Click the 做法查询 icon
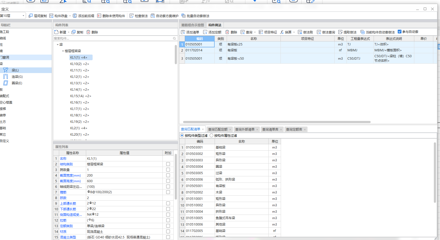 [319, 32]
